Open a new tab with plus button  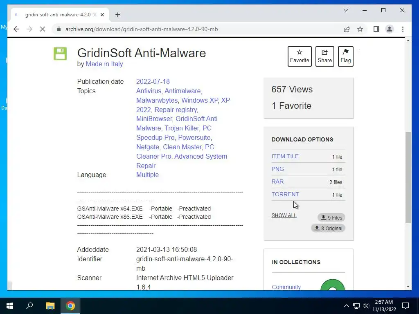pos(118,15)
